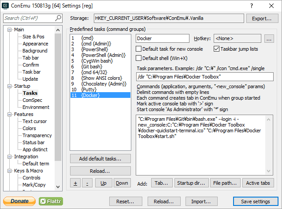The image size is (282, 209).
Task: Click the task parameters /dir field
Action: point(204,77)
